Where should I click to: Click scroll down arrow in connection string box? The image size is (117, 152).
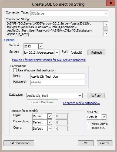(106, 34)
